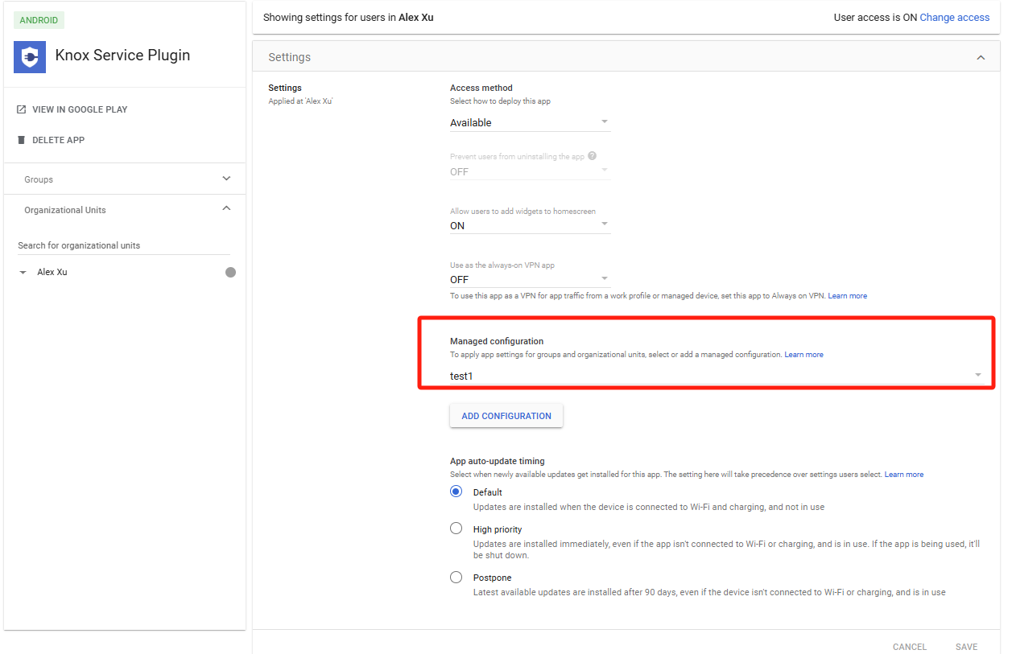
Task: Open the Managed configuration dropdown showing test1
Action: (717, 376)
